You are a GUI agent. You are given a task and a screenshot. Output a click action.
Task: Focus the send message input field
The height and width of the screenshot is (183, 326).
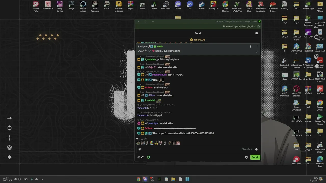(198, 149)
